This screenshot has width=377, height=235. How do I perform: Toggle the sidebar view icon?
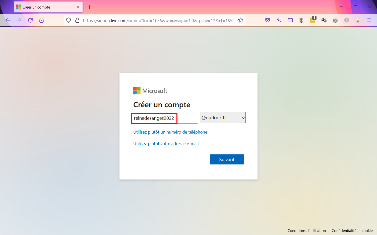pyautogui.click(x=290, y=20)
